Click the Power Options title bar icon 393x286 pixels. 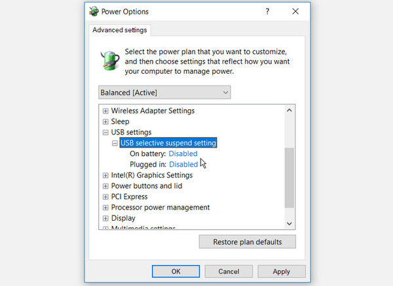94,12
